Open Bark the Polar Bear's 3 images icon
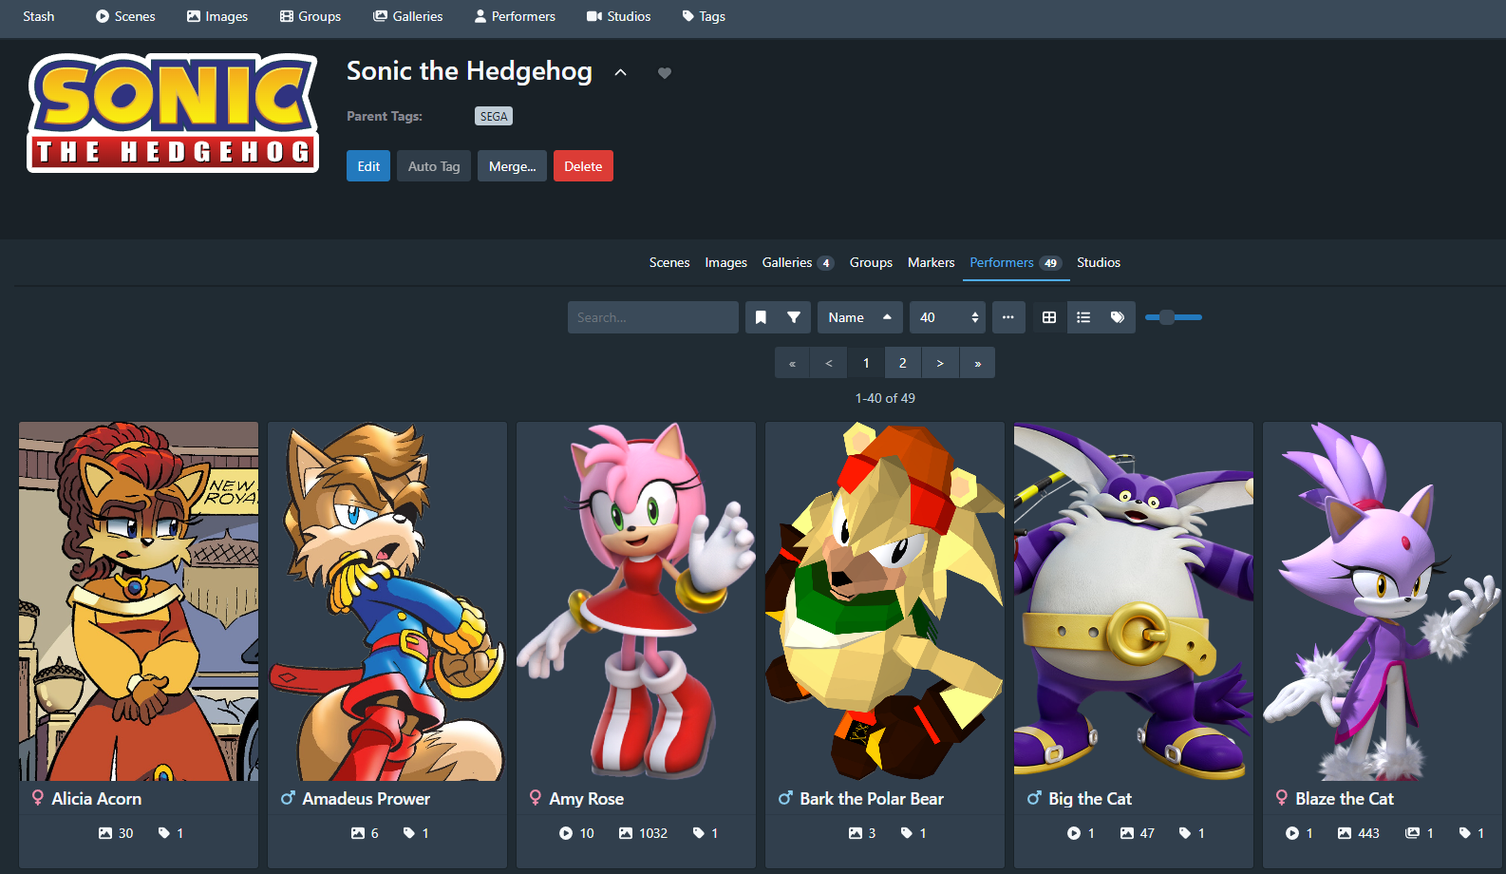Screen dimensions: 1506x874 pos(862,833)
